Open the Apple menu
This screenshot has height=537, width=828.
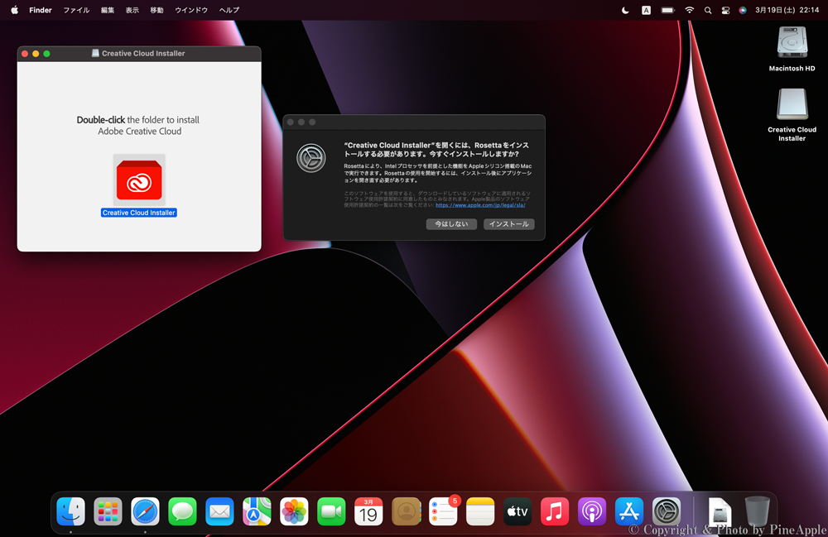(x=14, y=10)
